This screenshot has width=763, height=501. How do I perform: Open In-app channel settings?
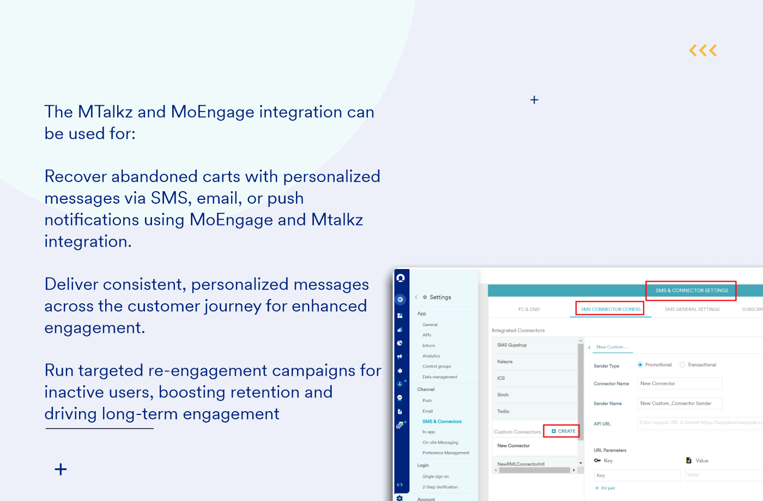[x=428, y=432]
